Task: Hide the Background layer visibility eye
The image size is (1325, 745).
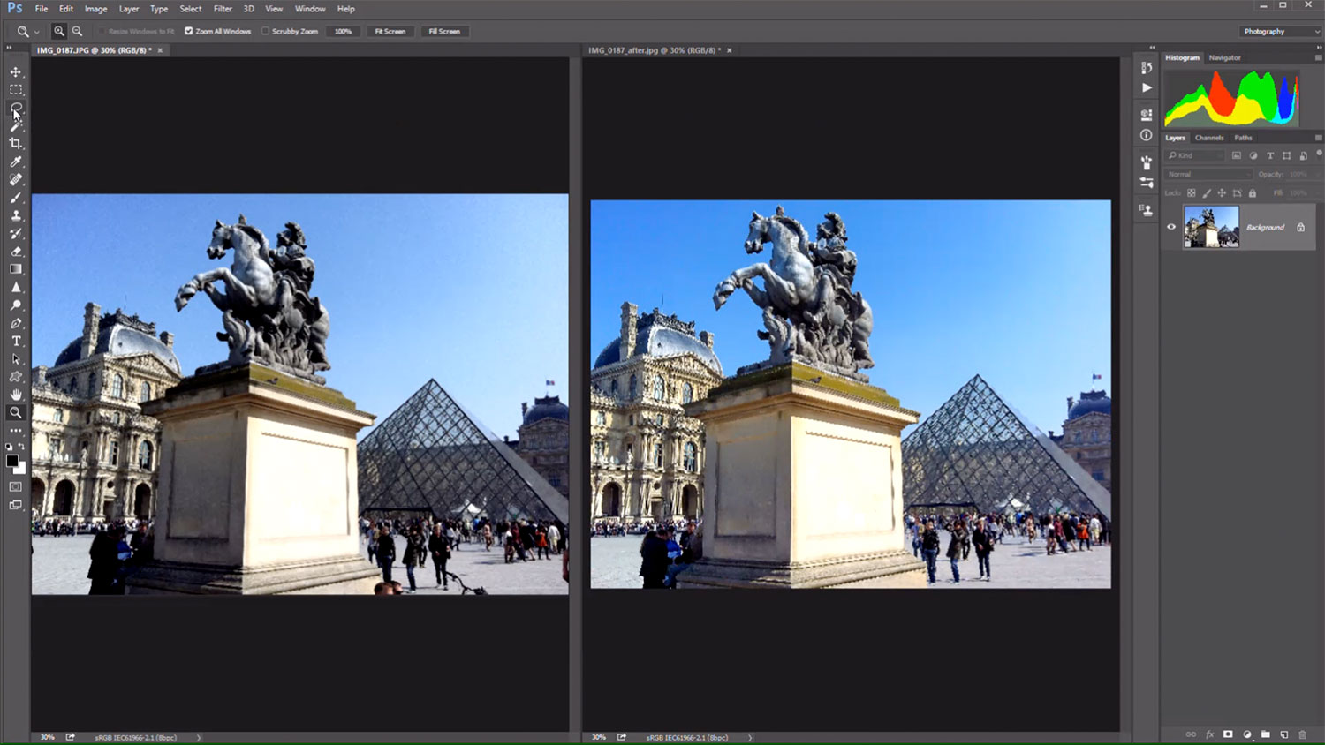Action: (x=1171, y=227)
